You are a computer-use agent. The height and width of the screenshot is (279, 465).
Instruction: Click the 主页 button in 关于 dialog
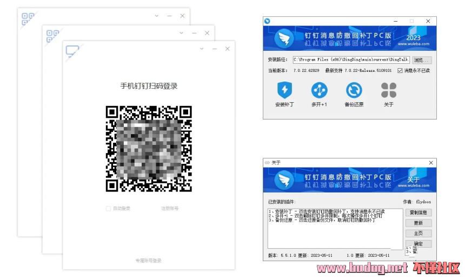coord(418,234)
